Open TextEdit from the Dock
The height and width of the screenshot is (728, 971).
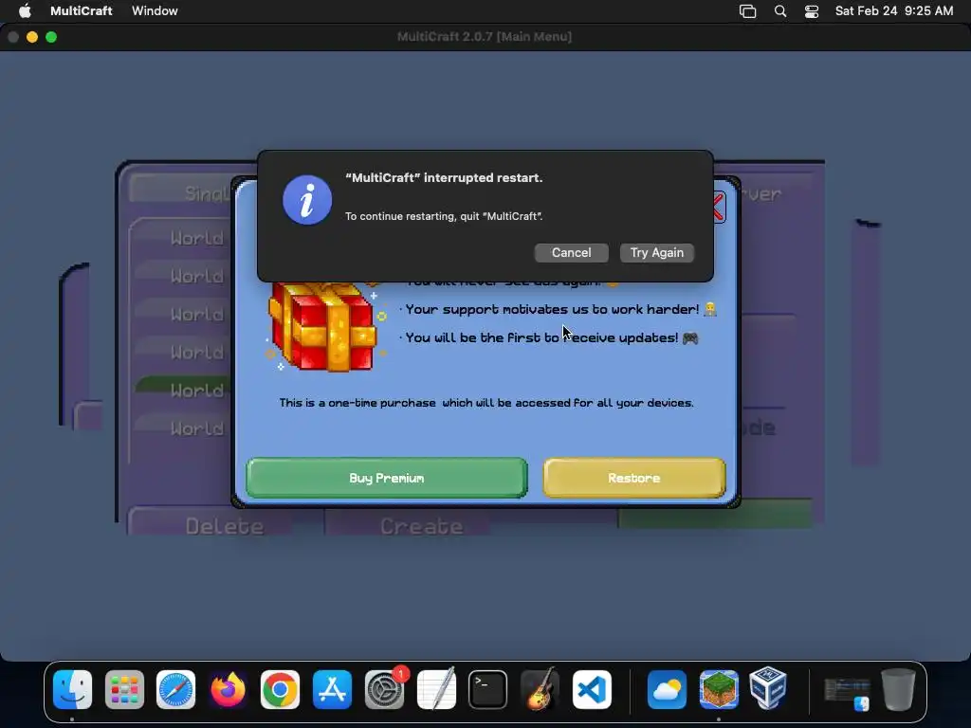click(x=436, y=690)
